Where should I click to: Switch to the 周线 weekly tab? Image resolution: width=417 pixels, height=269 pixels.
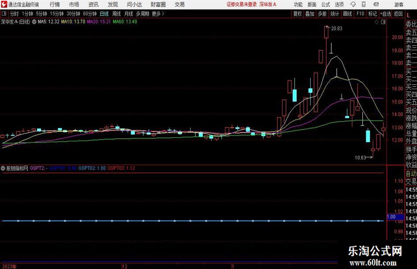116,14
